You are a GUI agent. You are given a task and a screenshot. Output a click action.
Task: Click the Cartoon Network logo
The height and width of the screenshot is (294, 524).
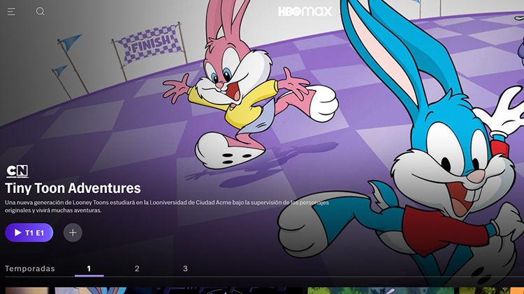(17, 171)
